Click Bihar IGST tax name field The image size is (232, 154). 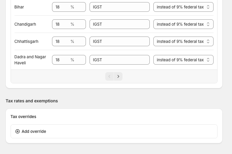pos(119,7)
